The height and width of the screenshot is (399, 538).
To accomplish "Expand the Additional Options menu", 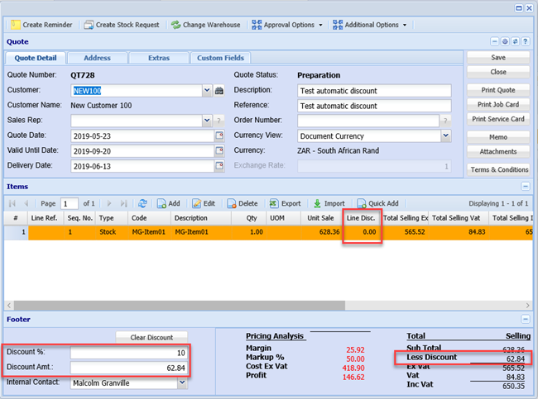I will click(x=369, y=25).
